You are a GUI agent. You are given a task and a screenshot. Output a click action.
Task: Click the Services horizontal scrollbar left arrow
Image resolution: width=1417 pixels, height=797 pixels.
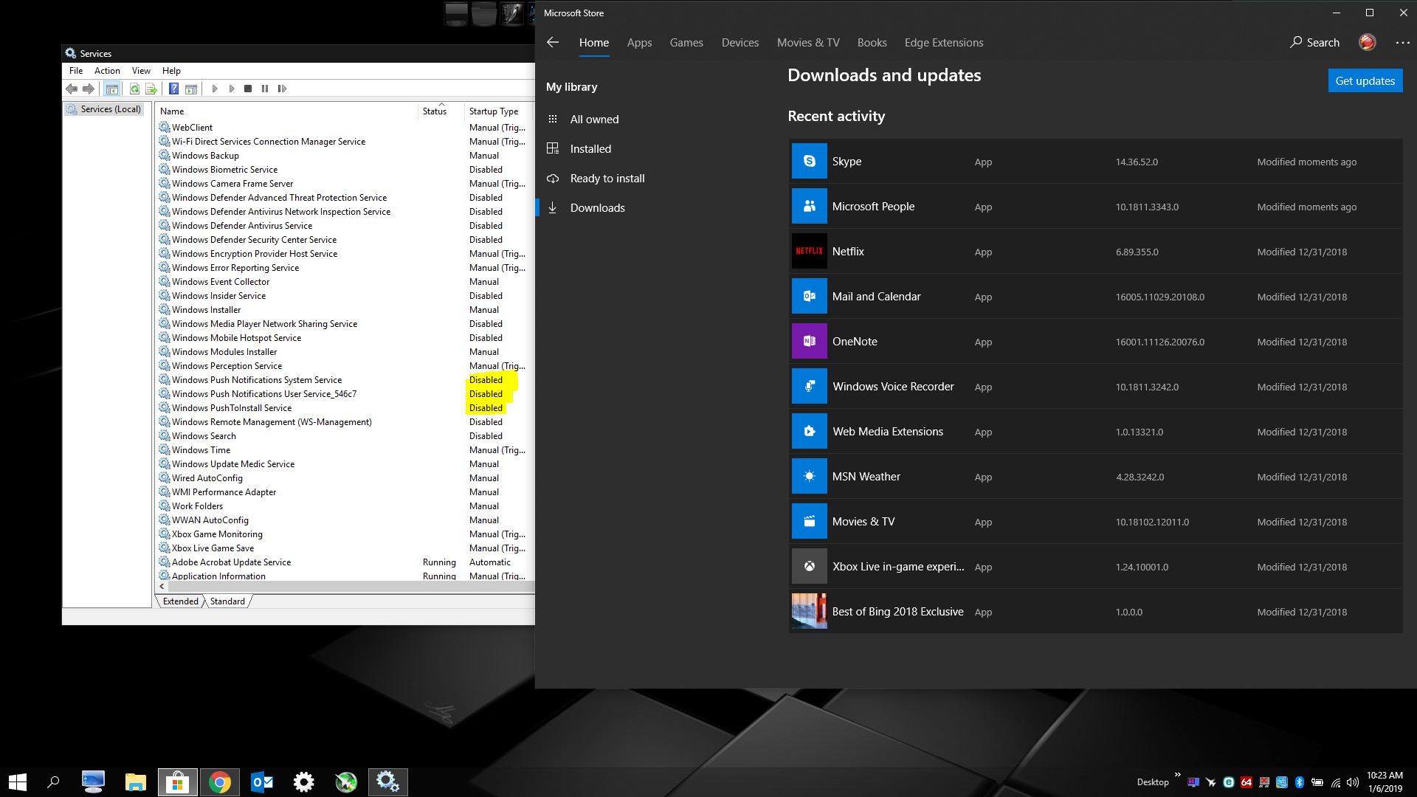162,587
